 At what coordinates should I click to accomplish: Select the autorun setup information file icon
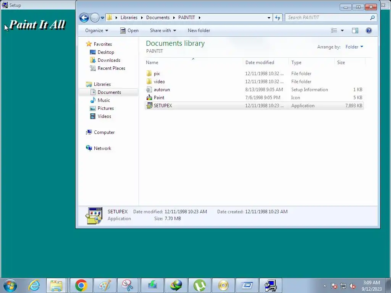tap(149, 89)
